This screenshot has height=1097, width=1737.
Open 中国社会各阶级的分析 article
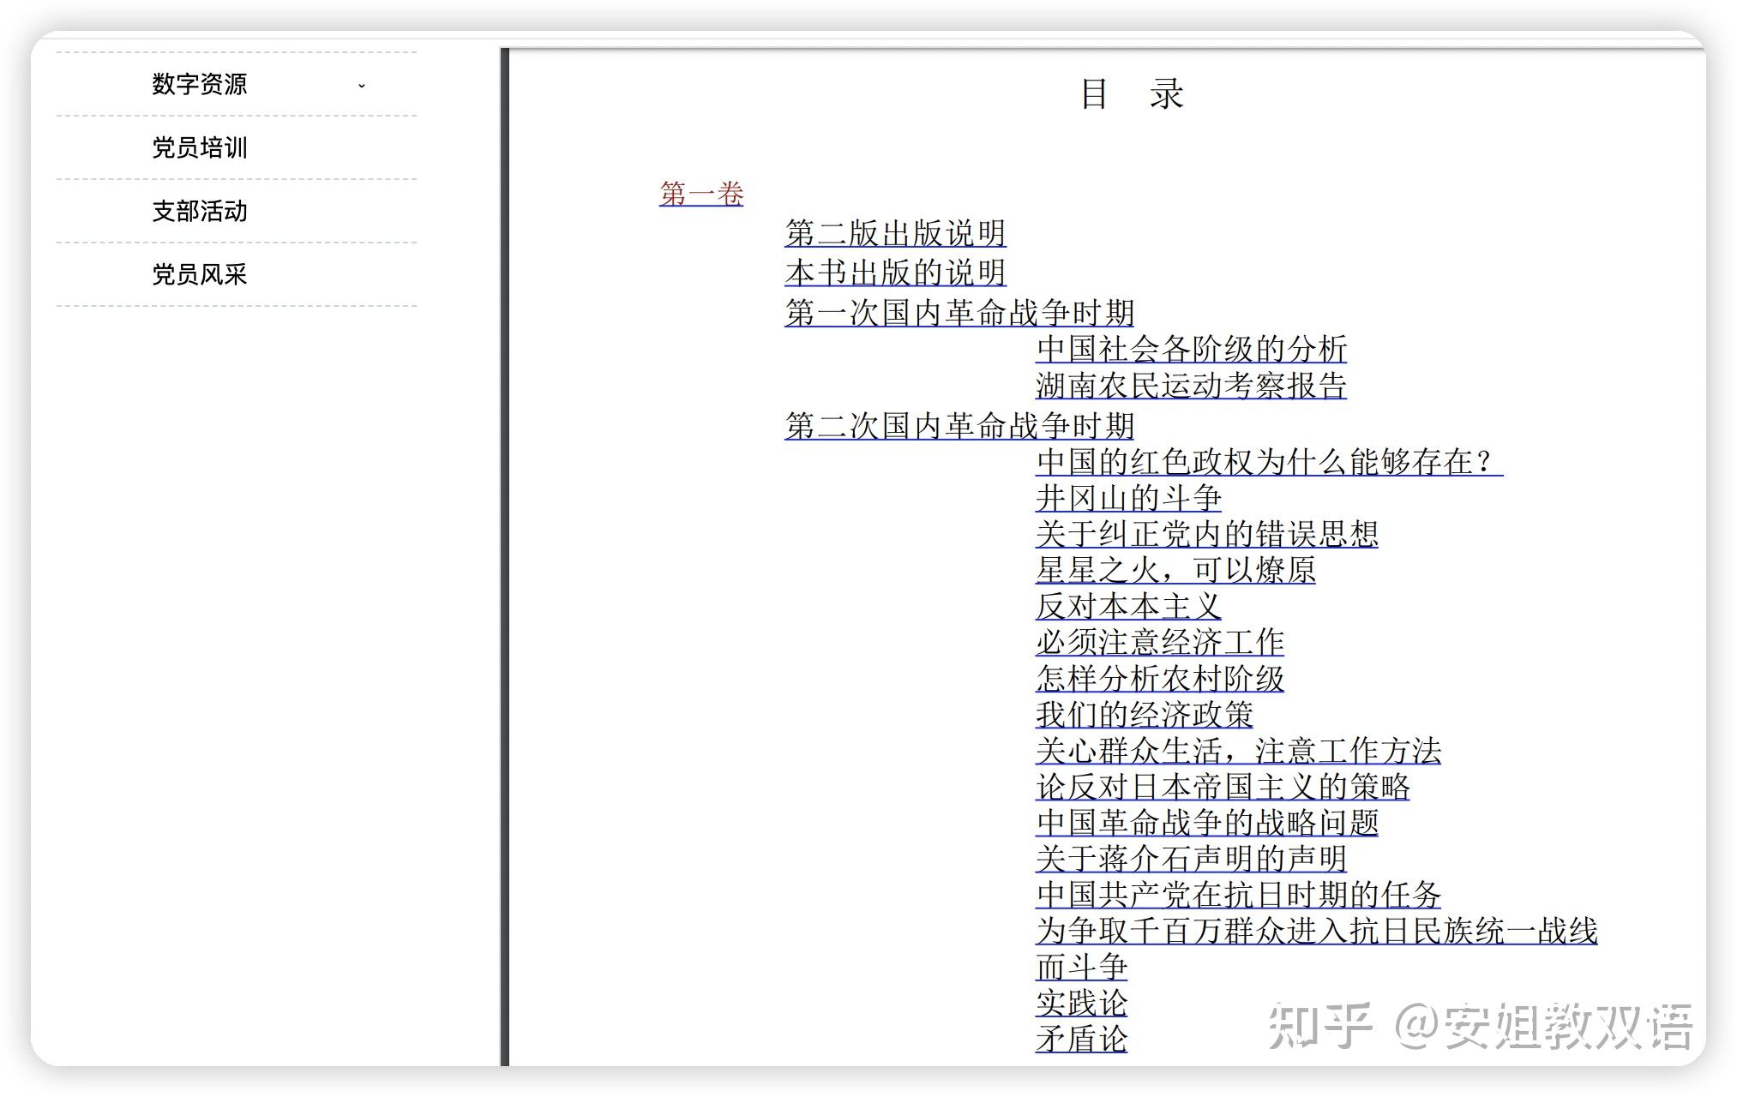(x=1190, y=349)
